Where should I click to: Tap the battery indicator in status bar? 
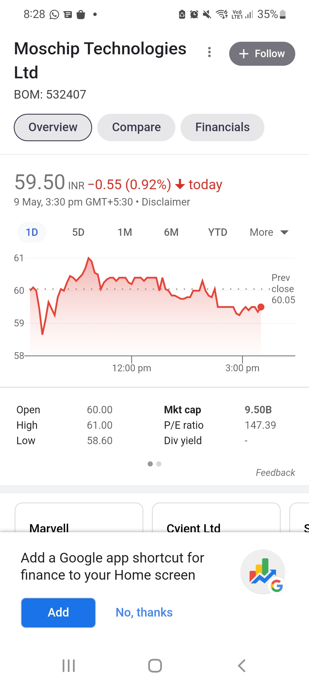point(282,14)
